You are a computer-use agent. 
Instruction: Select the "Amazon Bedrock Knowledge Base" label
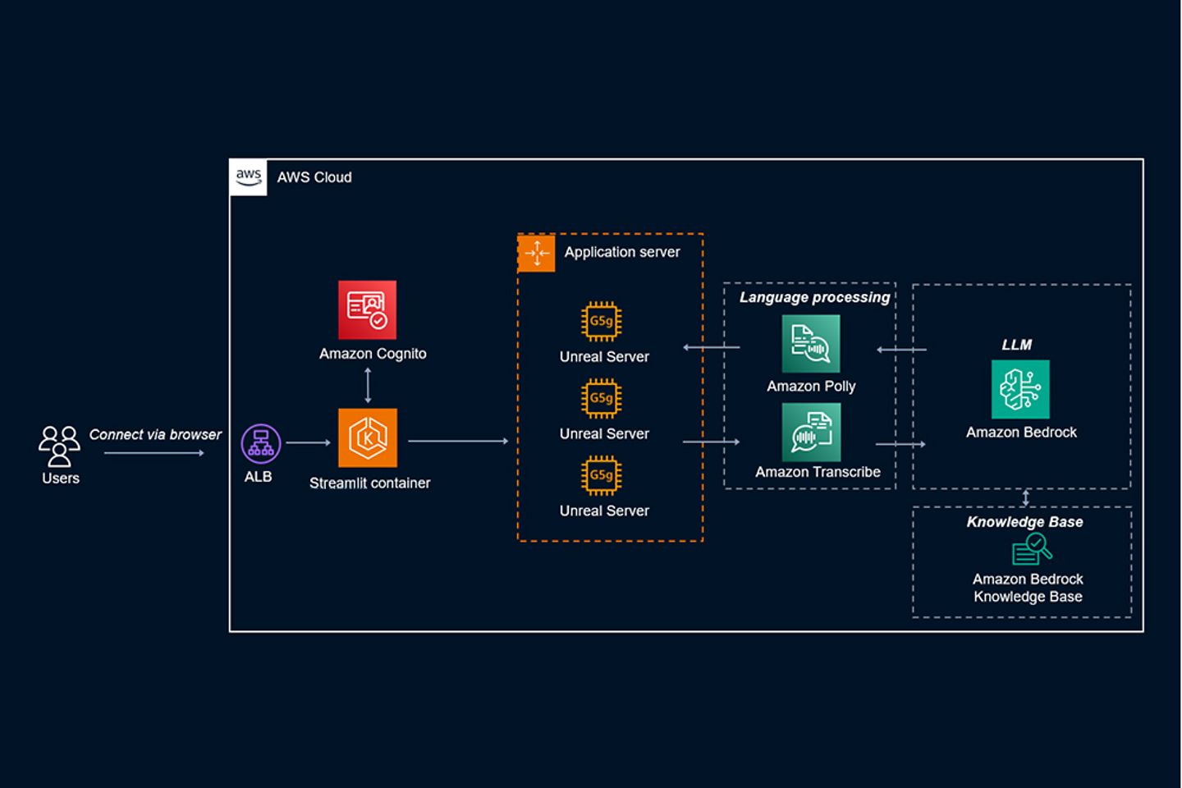coord(1028,588)
